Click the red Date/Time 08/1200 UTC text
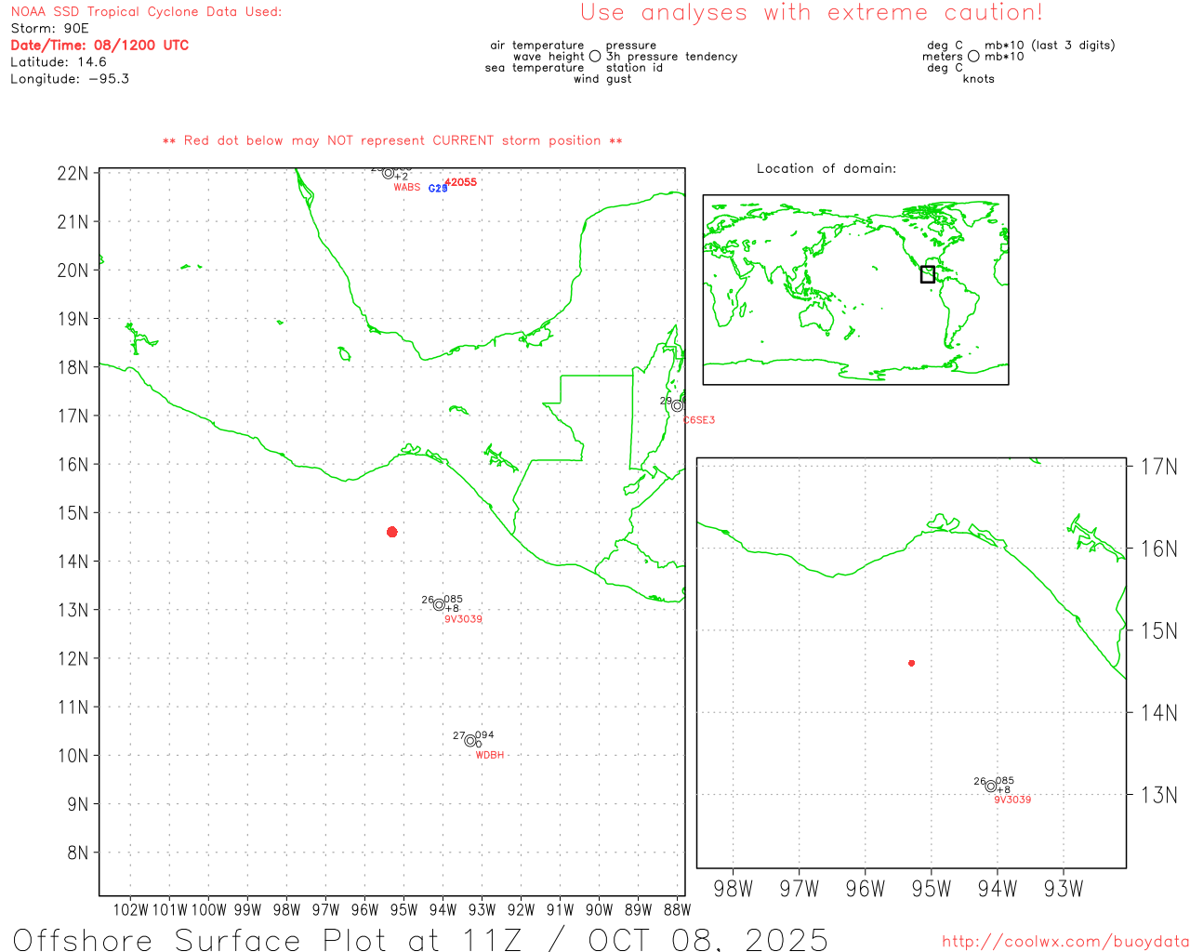The image size is (1190, 952). click(x=99, y=46)
